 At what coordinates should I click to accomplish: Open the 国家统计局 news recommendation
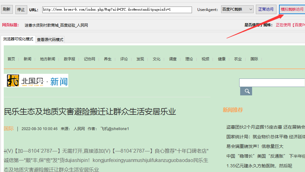click(x=265, y=137)
